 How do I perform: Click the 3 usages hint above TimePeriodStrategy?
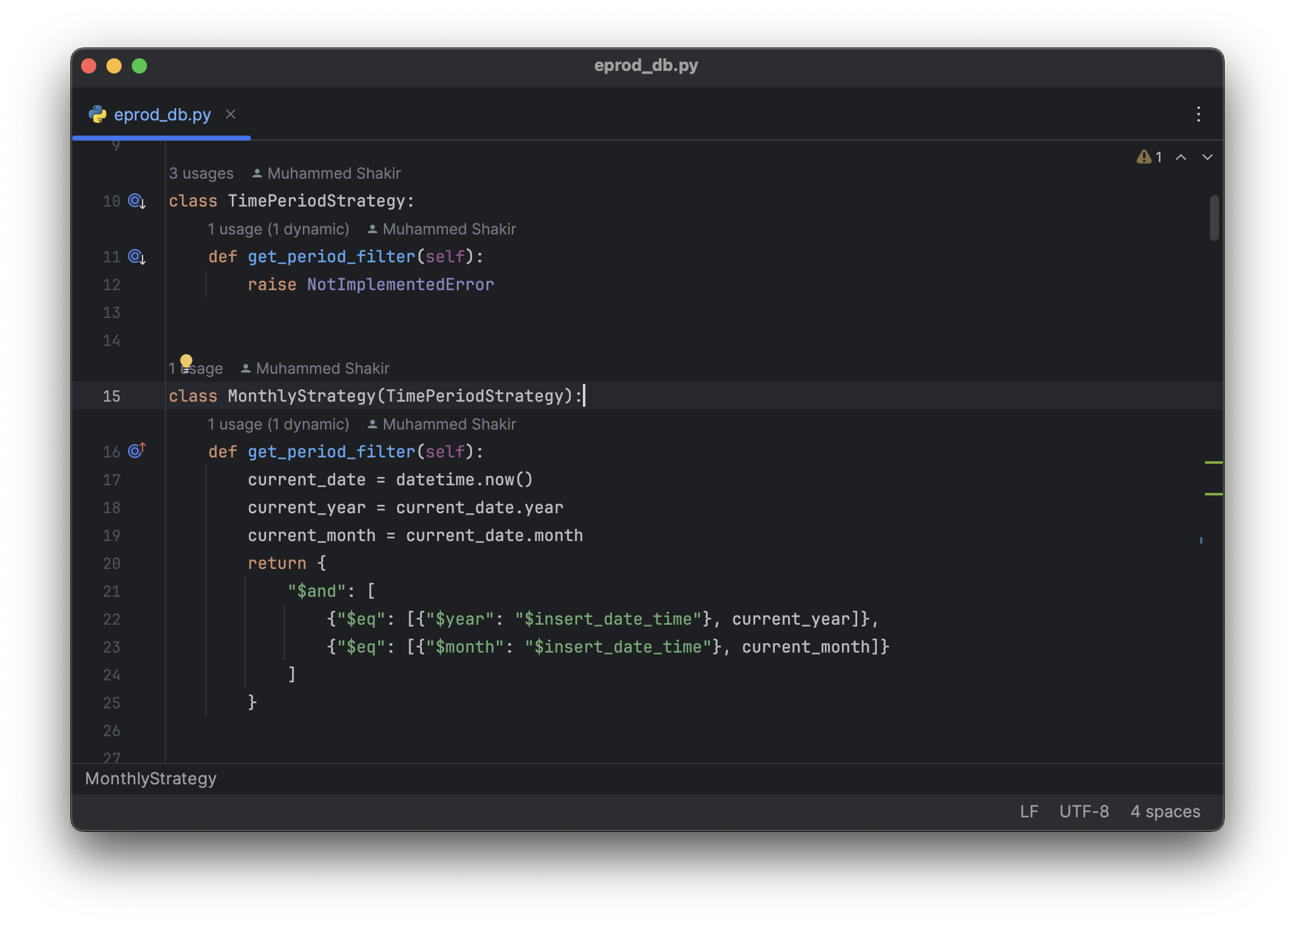(x=201, y=174)
